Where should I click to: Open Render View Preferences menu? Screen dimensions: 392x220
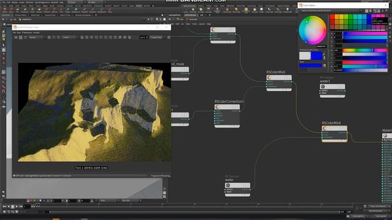27,32
